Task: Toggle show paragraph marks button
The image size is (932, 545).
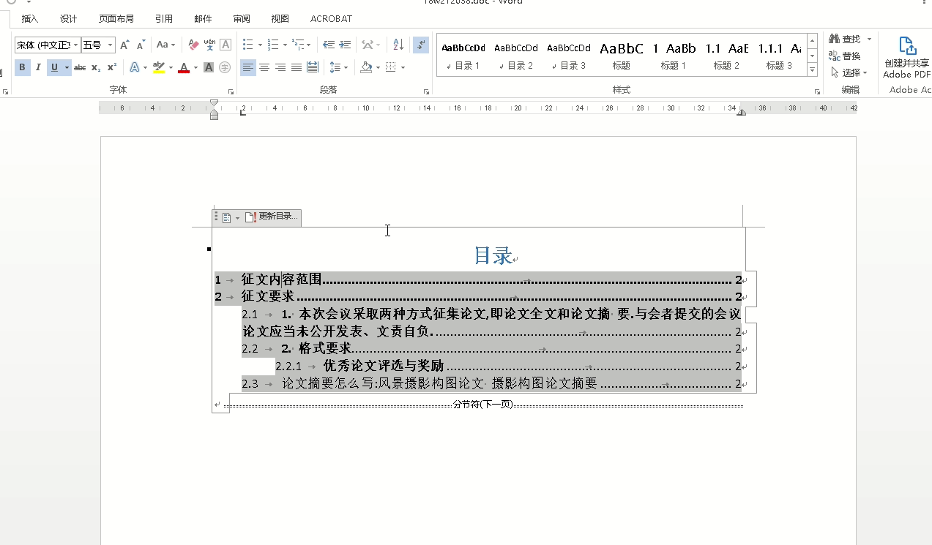Action: 420,45
